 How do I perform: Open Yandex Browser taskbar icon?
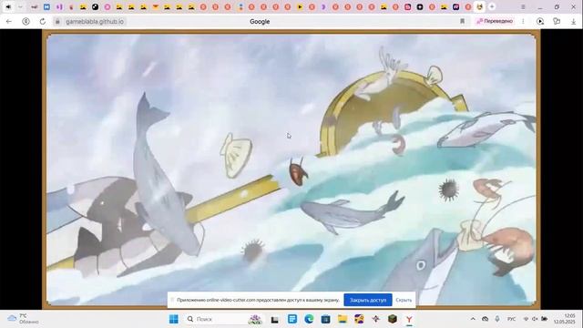[x=409, y=319]
